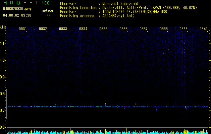Click the 0.8 kHz axis label

pos(3,94)
